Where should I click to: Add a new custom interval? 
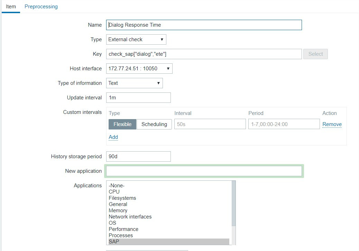point(113,137)
